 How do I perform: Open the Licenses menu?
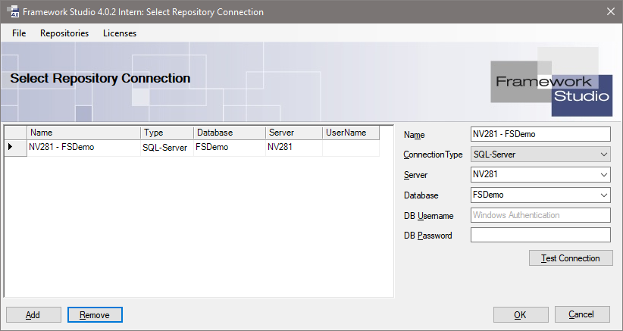point(120,33)
